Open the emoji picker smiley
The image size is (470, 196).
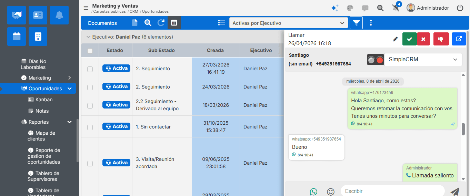pos(331,192)
